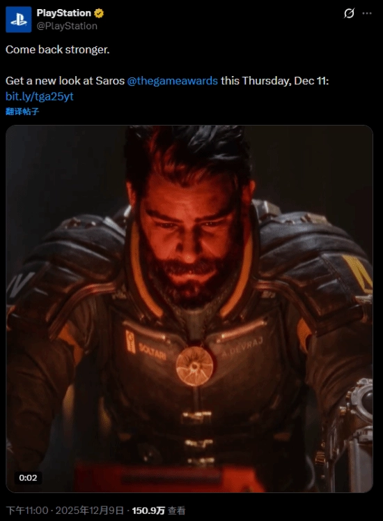383x521 pixels.
Task: Click the 0:02 video duration badge
Action: 28,478
